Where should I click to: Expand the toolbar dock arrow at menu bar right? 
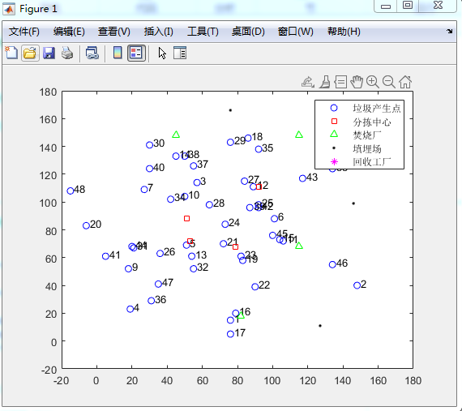point(449,32)
